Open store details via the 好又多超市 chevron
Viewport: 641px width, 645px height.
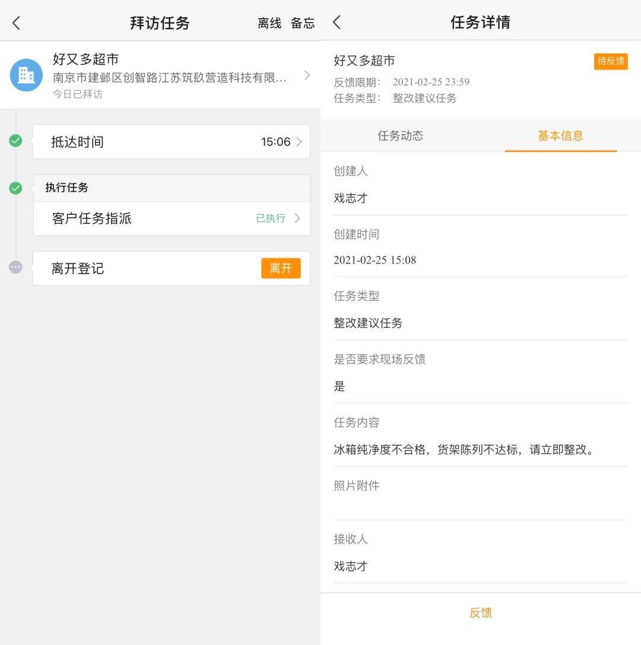point(307,75)
